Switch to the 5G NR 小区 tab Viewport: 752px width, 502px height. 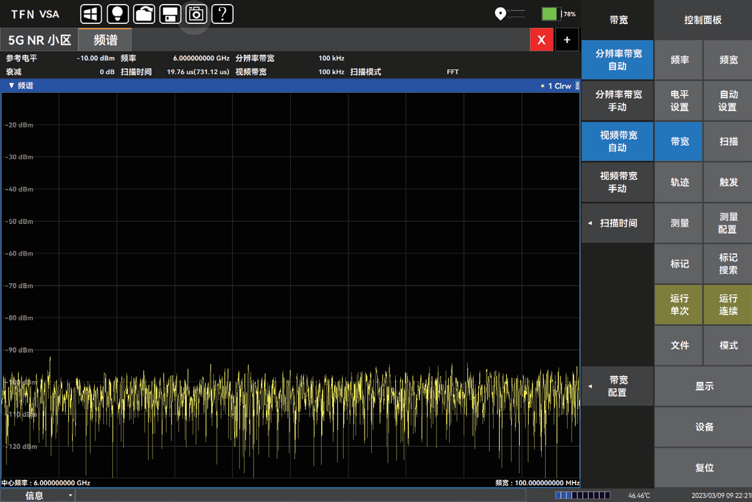tap(40, 40)
